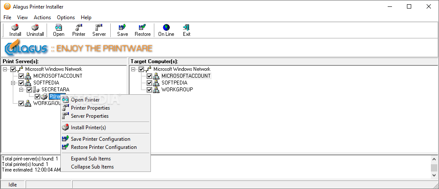Image resolution: width=439 pixels, height=189 pixels.
Task: Click log pane scroll up arrow
Action: [434, 160]
